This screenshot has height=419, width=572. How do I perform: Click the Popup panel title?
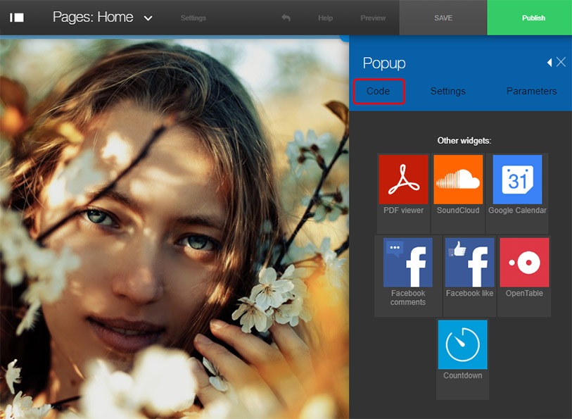coord(384,63)
